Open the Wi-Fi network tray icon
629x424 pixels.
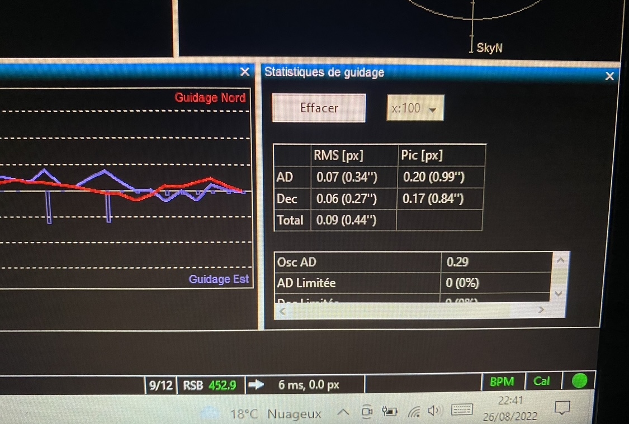coord(414,411)
